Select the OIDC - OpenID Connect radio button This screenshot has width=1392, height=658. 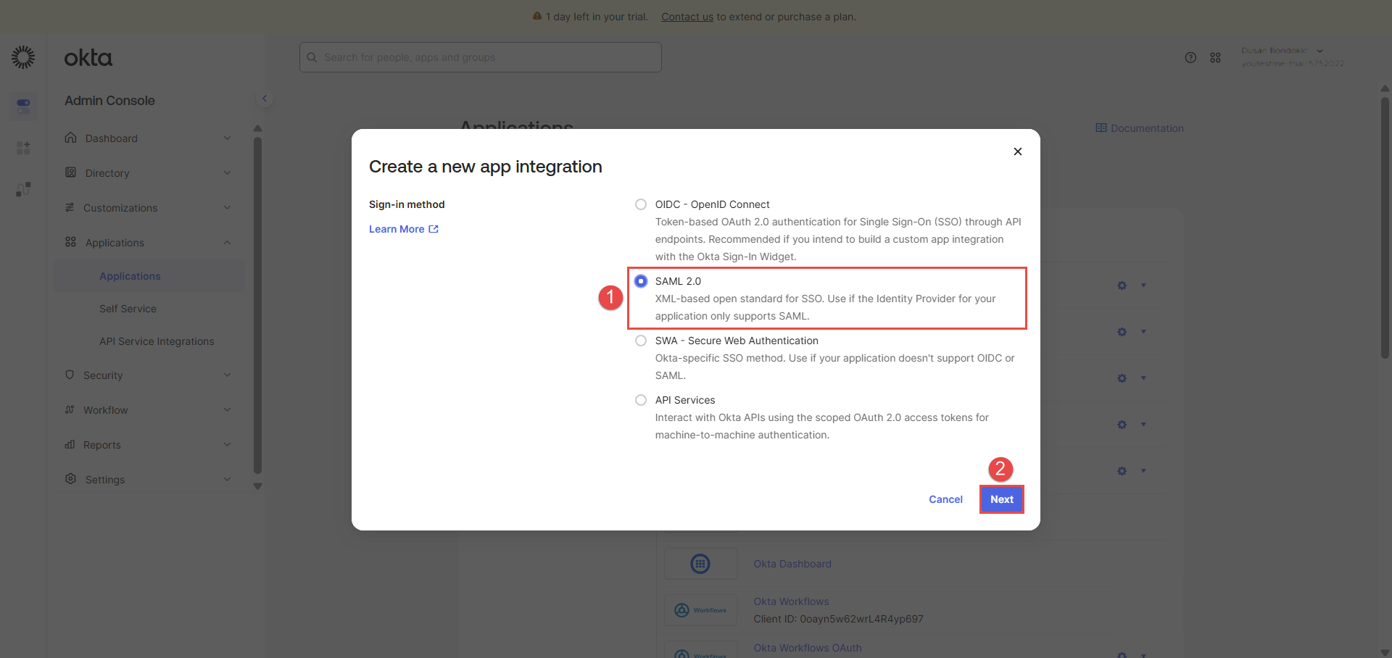pyautogui.click(x=641, y=204)
